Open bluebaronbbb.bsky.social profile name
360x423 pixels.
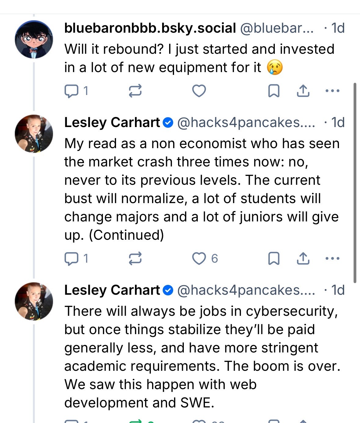150,28
